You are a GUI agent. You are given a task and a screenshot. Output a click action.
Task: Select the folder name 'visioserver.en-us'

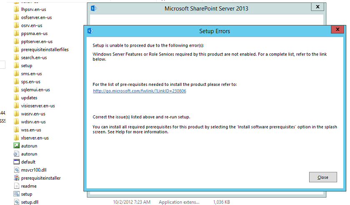click(x=38, y=106)
